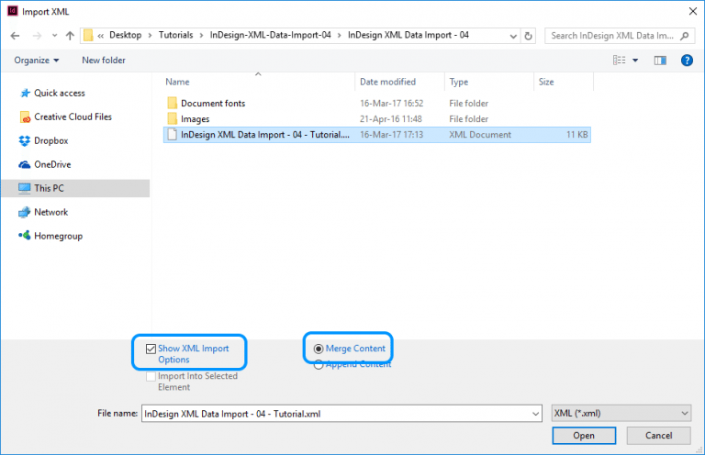Click the Open button
This screenshot has height=455, width=705.
pos(584,436)
